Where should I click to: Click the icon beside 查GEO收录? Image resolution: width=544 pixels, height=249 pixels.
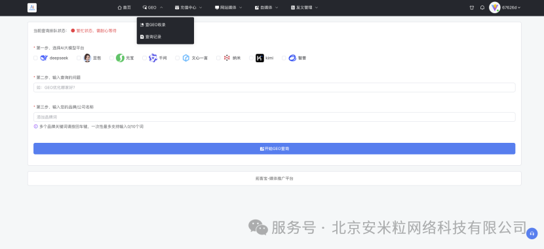142,25
